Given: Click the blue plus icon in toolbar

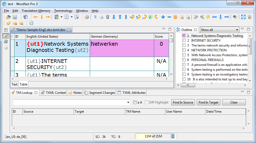Looking at the screenshot, I should (163, 17).
